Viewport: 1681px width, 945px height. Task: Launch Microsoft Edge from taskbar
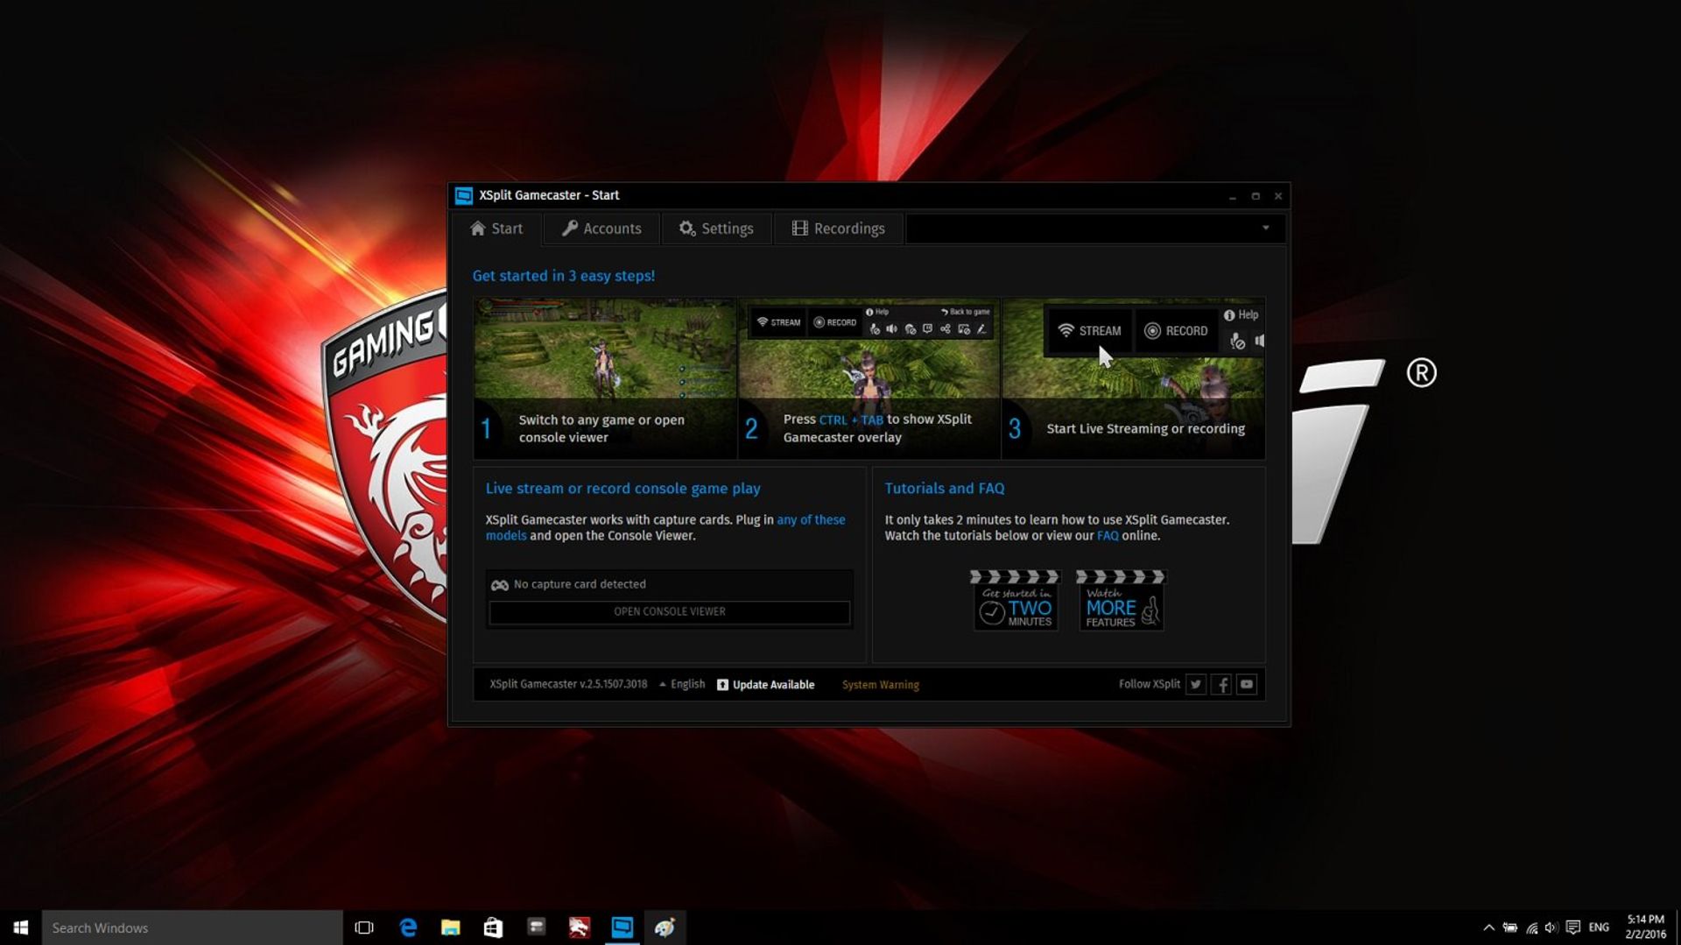click(408, 927)
